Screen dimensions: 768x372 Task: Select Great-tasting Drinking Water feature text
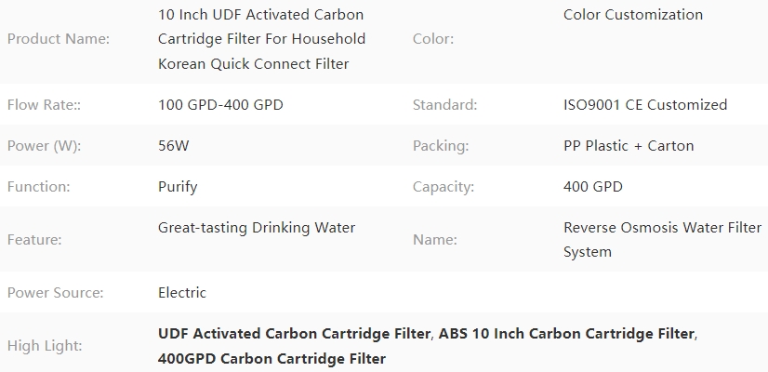click(257, 228)
